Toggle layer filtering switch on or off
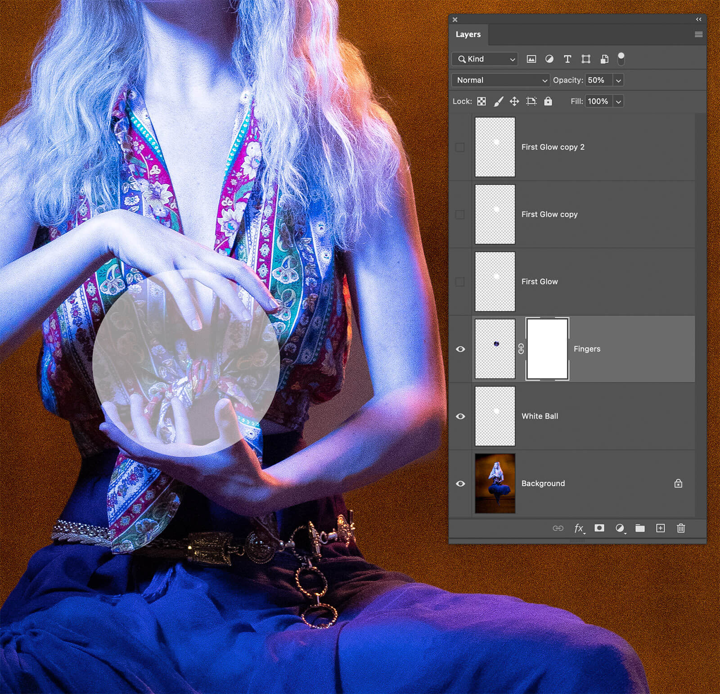Screen dimensions: 720x694 coord(621,58)
